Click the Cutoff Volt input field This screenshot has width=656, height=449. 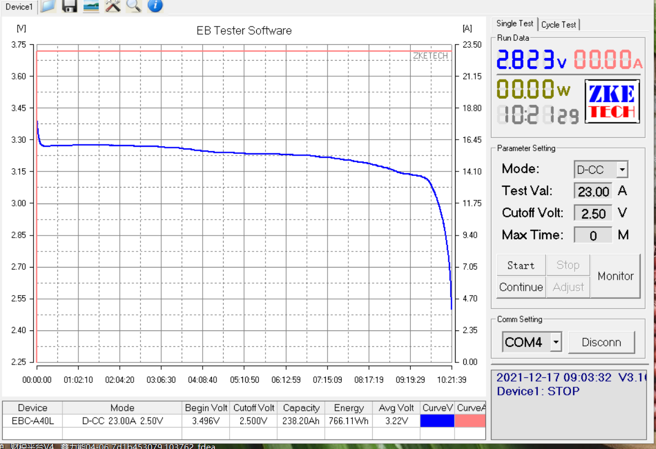click(x=593, y=213)
